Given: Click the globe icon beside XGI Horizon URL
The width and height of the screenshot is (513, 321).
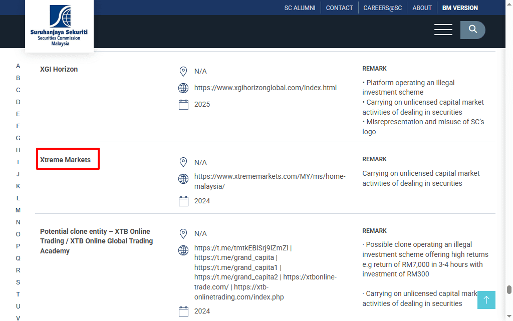Looking at the screenshot, I should pyautogui.click(x=183, y=88).
